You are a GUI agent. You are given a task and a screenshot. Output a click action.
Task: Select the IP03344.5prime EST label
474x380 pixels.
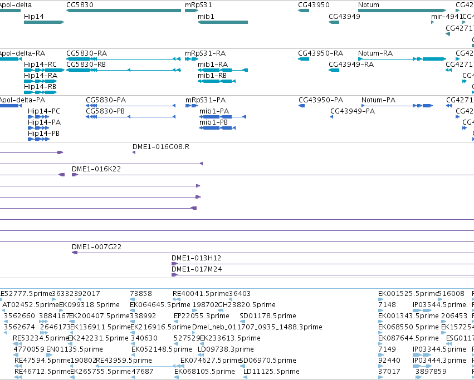click(439, 349)
